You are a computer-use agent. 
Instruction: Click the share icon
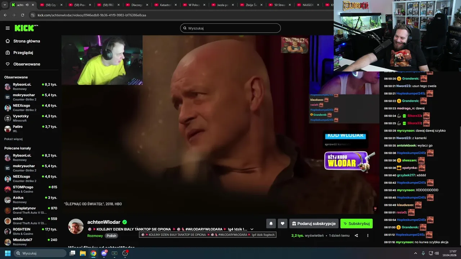[x=356, y=236]
